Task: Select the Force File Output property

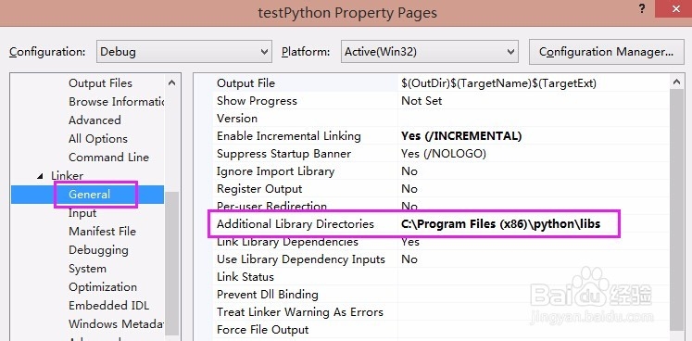Action: pos(262,330)
